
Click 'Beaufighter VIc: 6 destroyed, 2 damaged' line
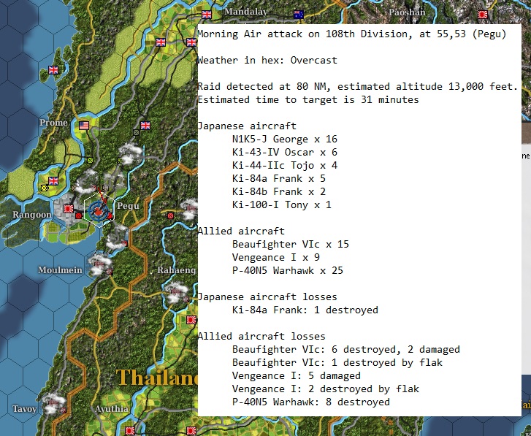click(346, 349)
